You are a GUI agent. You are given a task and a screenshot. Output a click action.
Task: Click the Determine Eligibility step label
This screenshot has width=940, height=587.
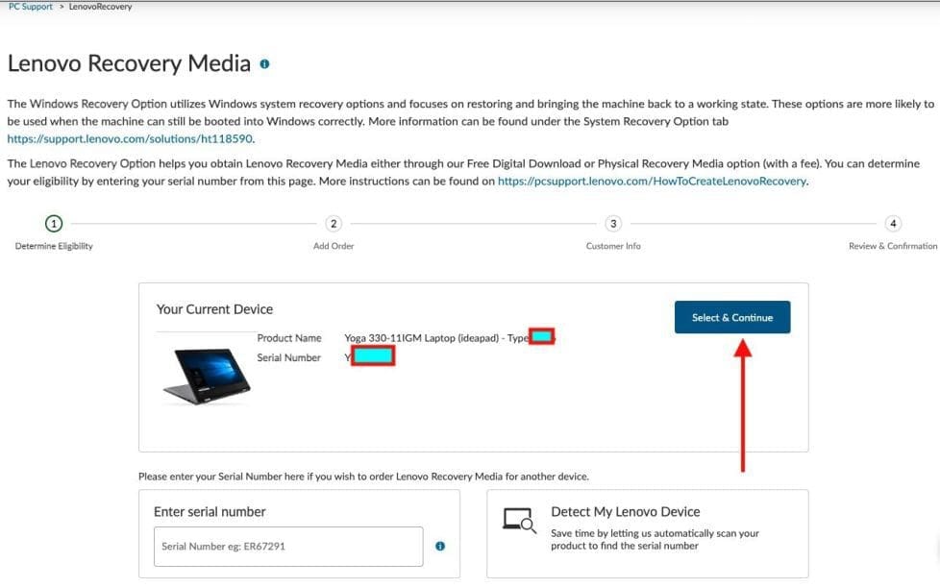coord(54,246)
